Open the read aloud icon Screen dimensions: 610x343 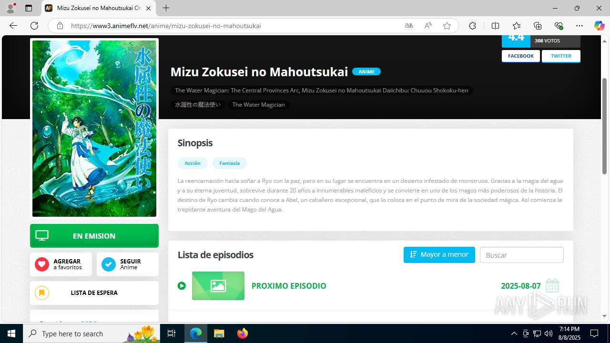[x=428, y=26]
